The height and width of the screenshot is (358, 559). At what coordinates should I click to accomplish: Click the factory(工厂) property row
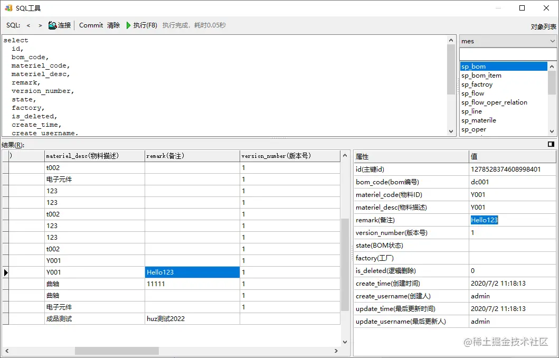point(455,258)
